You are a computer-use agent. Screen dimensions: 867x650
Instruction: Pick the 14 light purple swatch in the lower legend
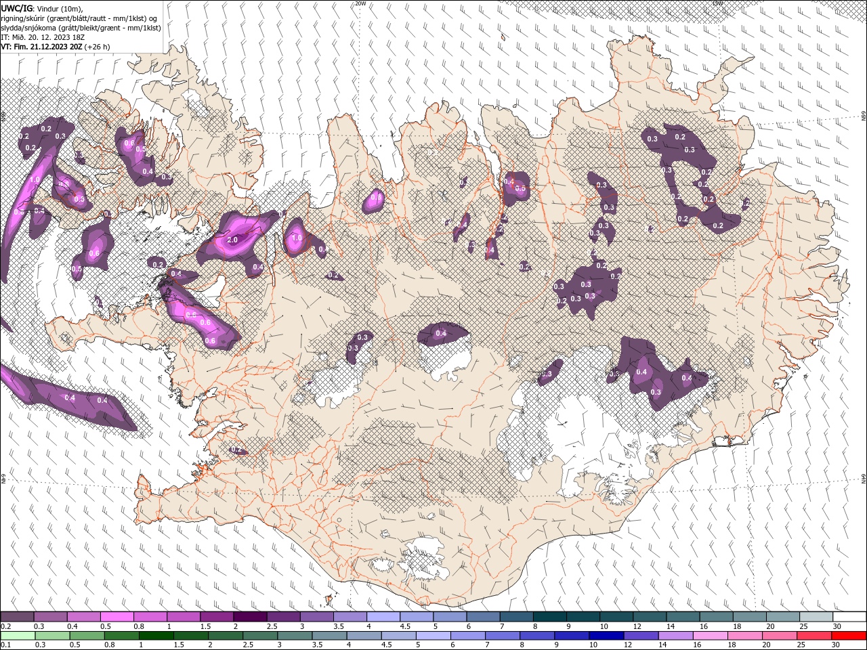pos(675,636)
